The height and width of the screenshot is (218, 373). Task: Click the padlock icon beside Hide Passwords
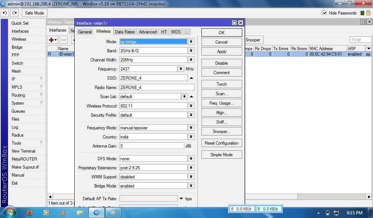(368, 13)
